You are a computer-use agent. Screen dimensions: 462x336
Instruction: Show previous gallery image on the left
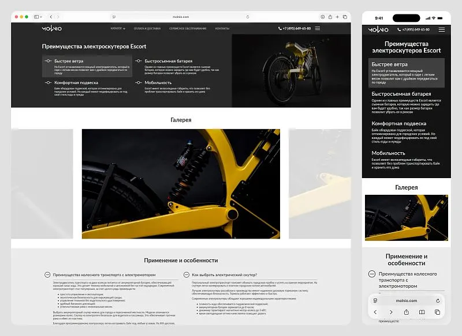pos(42,184)
